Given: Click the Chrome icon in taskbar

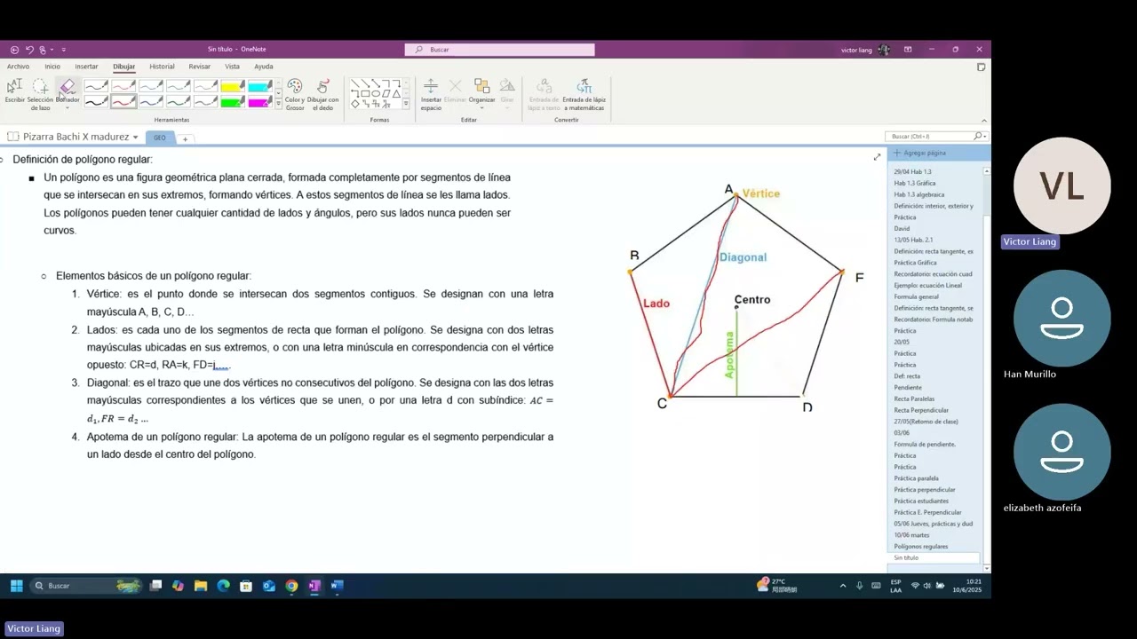Looking at the screenshot, I should click(x=291, y=586).
